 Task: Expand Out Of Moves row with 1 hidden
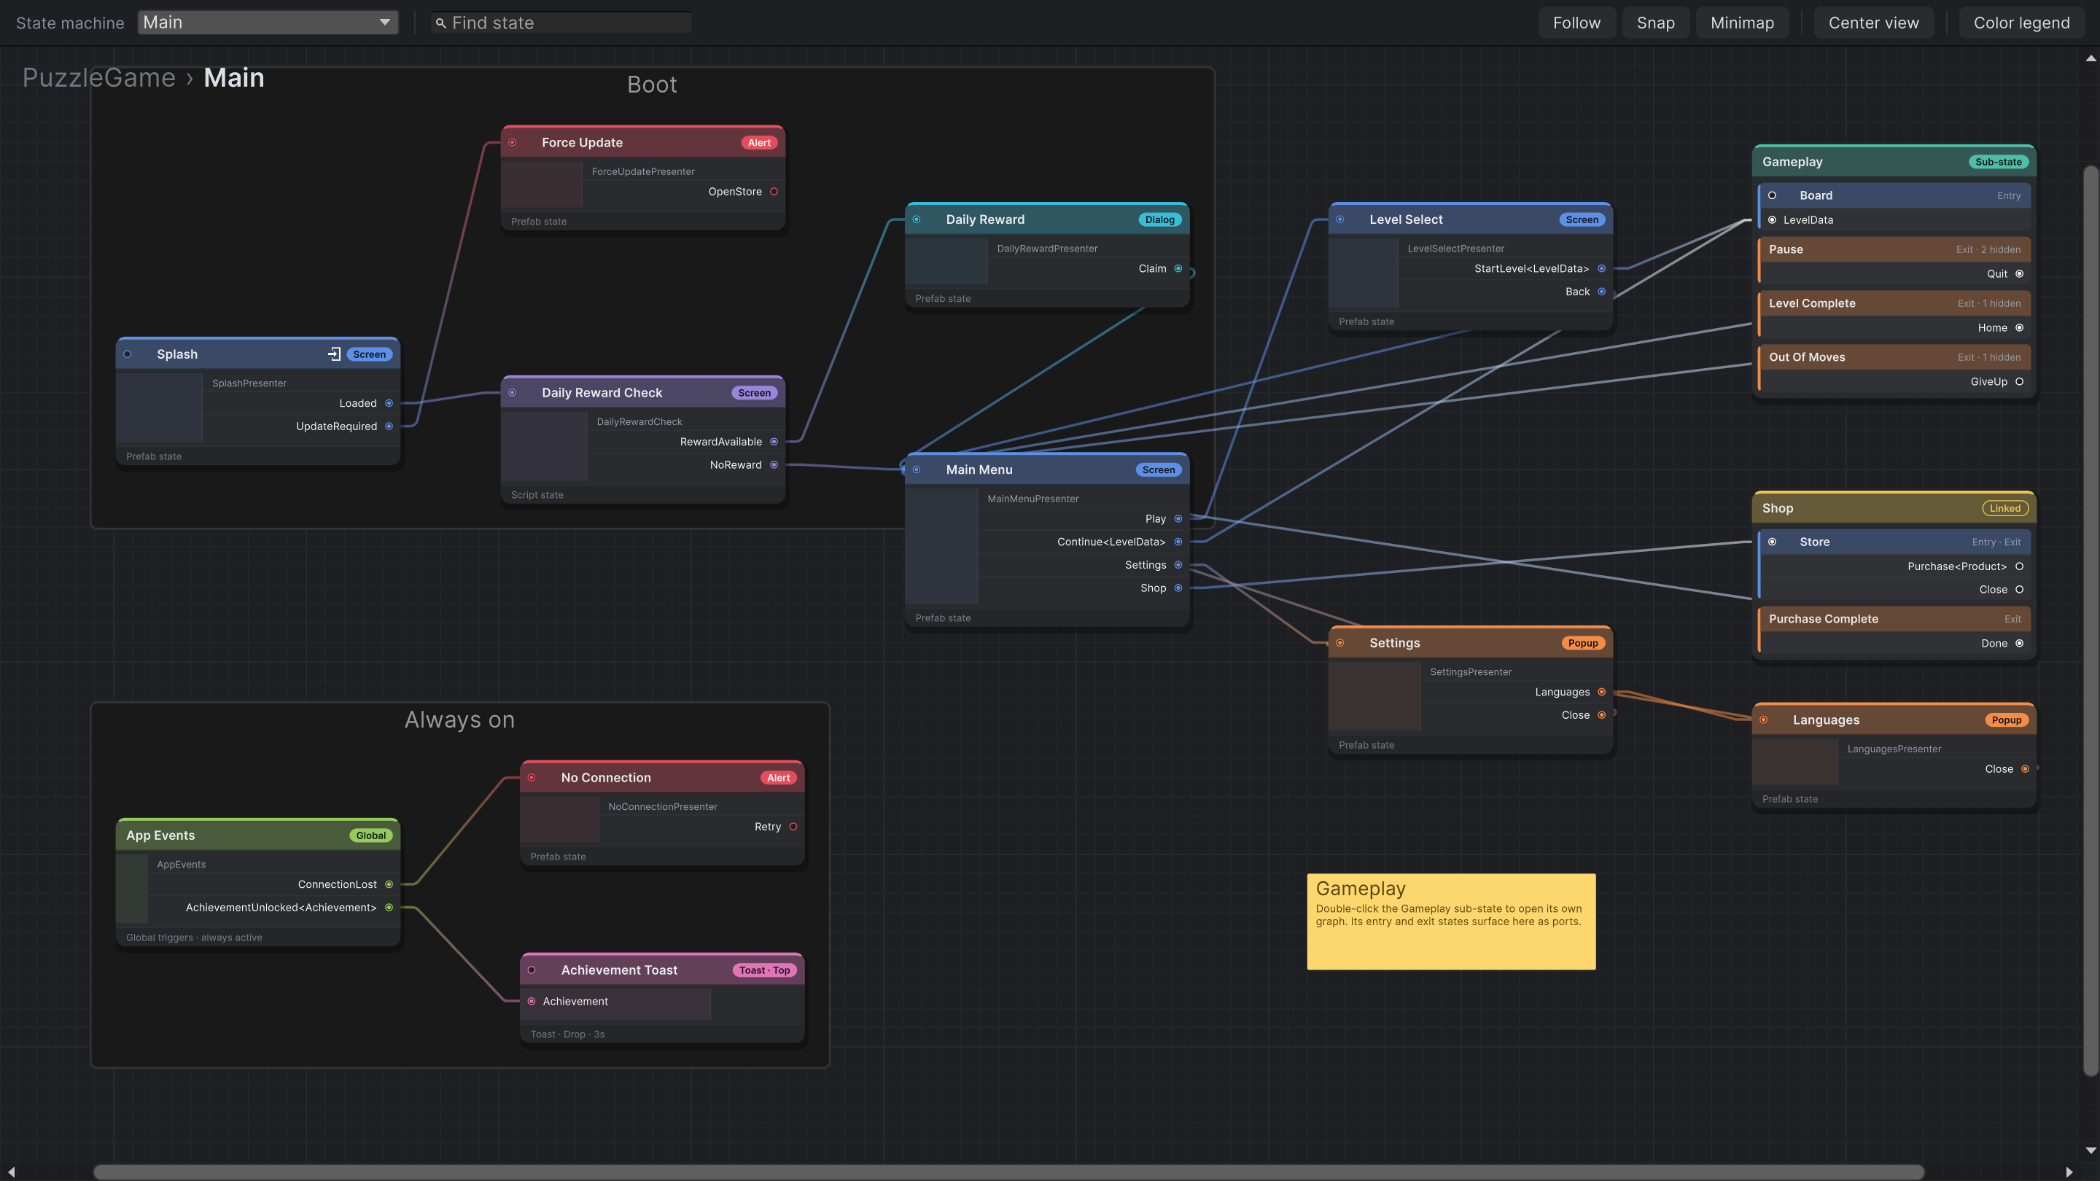[x=1895, y=357]
